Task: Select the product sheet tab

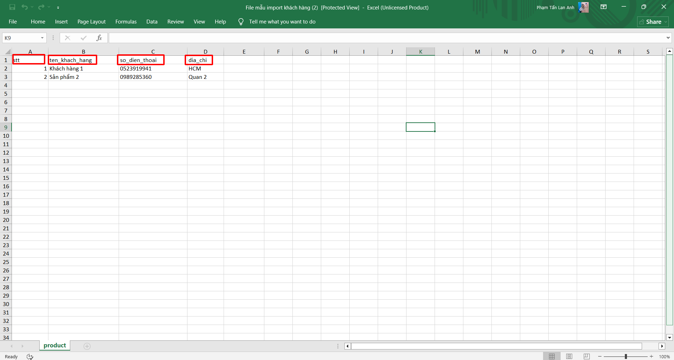Action: pyautogui.click(x=55, y=346)
